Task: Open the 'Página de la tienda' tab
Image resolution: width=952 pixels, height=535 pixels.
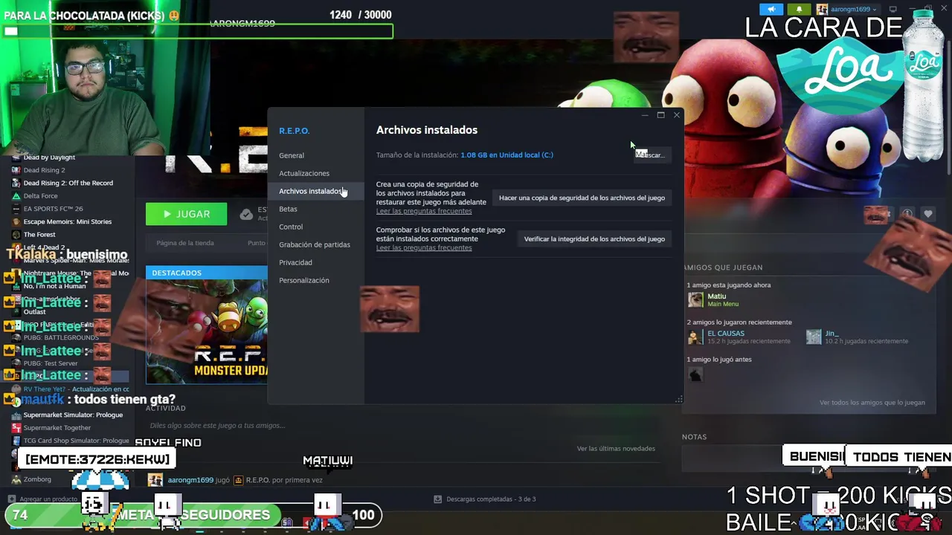Action: pos(185,243)
